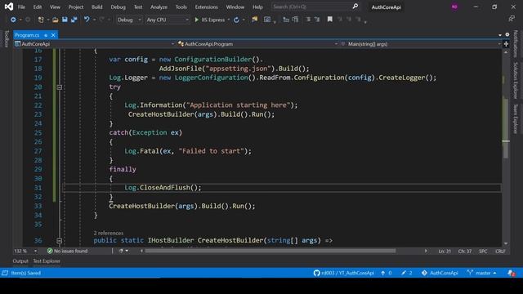Open the master branch selector
The width and height of the screenshot is (523, 294).
pyautogui.click(x=481, y=273)
